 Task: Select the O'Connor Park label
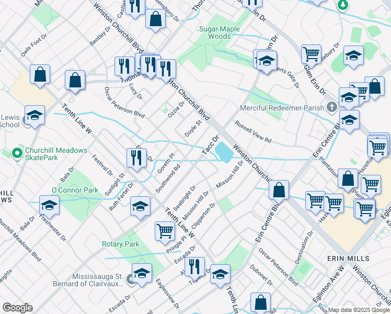click(75, 190)
